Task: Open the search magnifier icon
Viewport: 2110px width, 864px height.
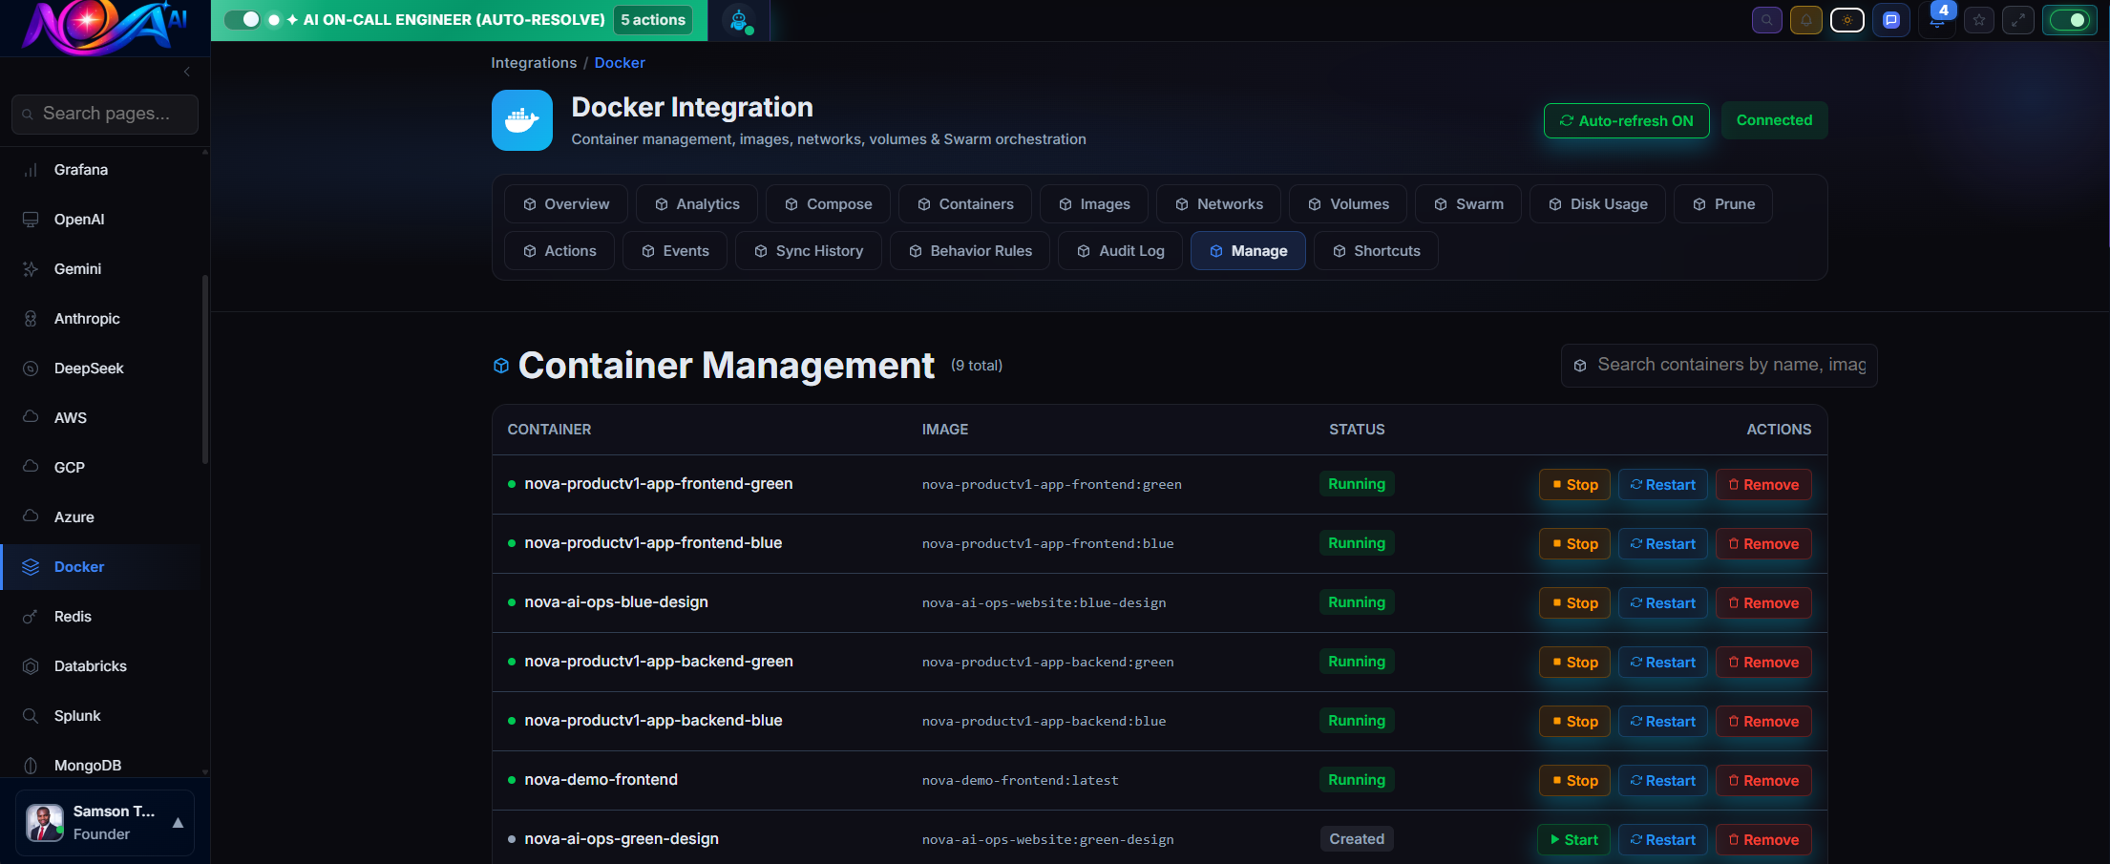Action: (x=1767, y=19)
